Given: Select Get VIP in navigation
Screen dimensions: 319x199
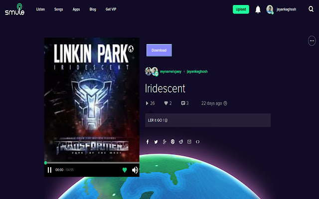Looking at the screenshot, I should (x=111, y=9).
